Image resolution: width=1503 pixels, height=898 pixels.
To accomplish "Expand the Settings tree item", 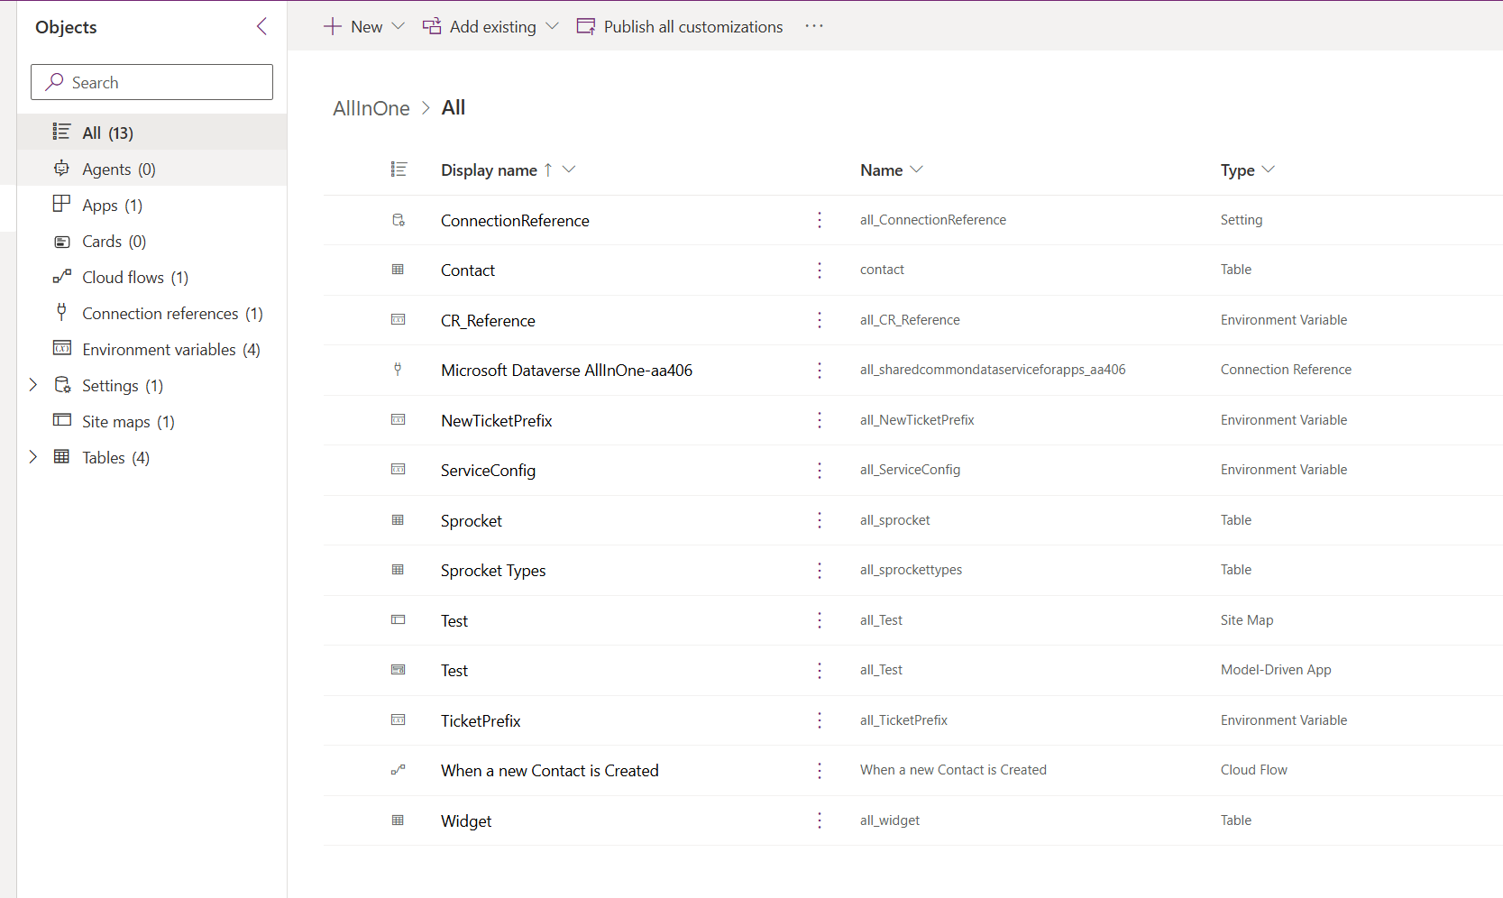I will tap(33, 385).
